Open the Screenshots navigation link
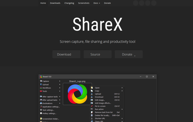Image resolution: width=193 pixels, height=122 pixels. [84, 3]
